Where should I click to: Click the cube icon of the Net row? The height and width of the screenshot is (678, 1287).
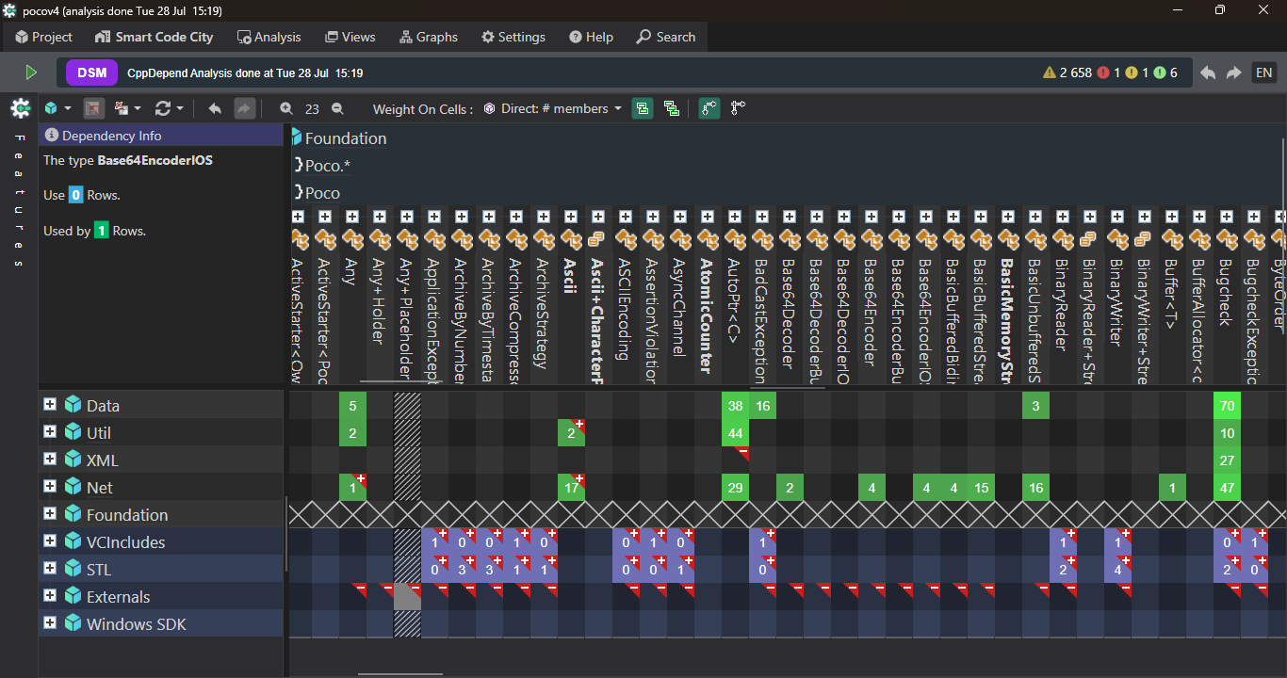point(73,487)
